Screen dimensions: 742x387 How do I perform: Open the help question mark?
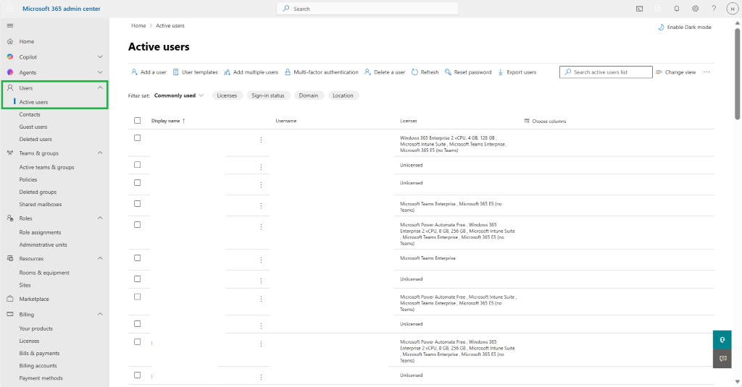tap(714, 9)
